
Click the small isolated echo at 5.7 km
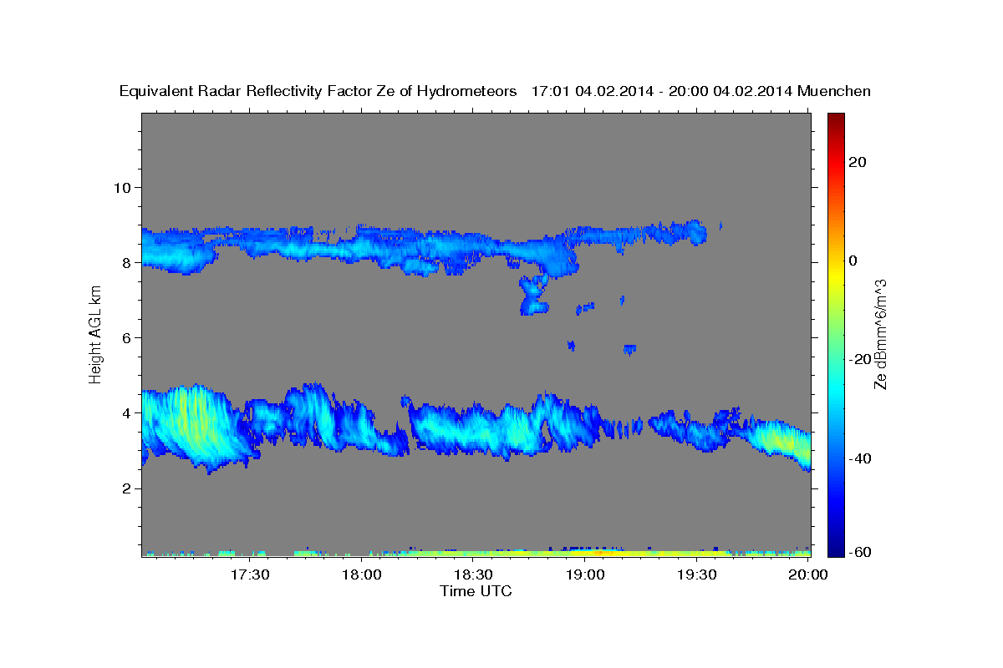tap(629, 349)
